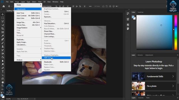Select the Quick Selection tool
179x100 pixels.
tap(3, 25)
